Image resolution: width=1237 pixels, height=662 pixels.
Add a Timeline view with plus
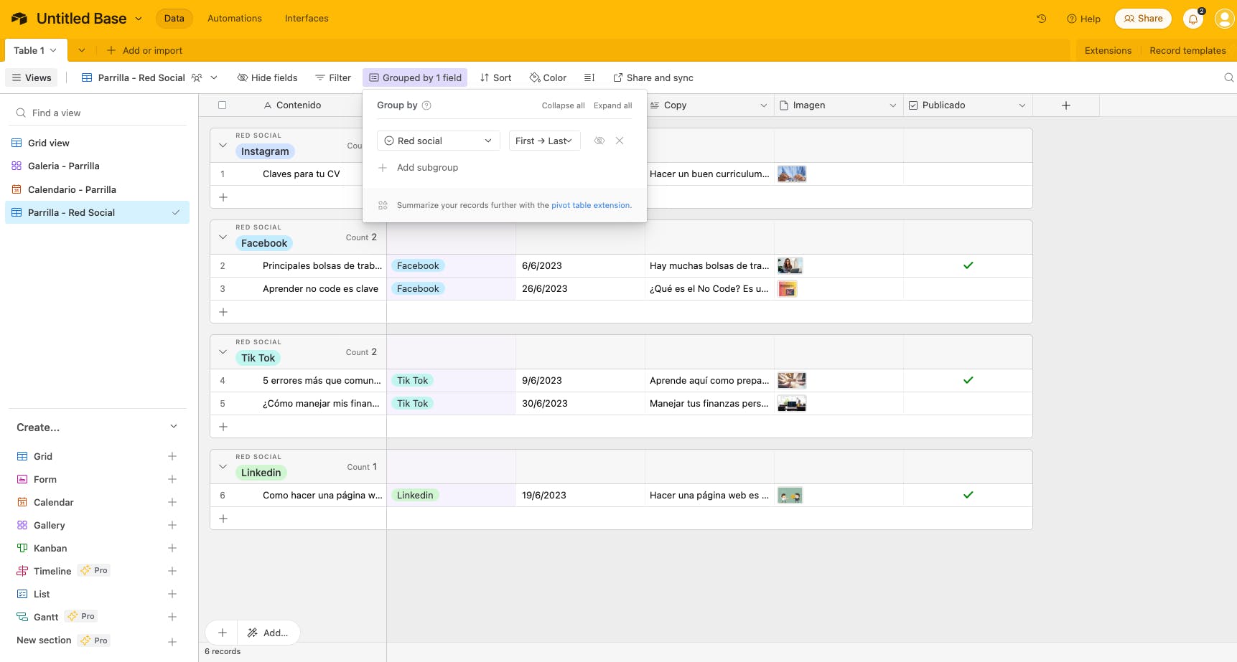[x=172, y=571]
